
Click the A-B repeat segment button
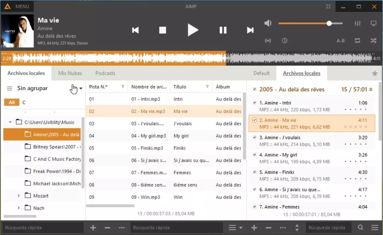pyautogui.click(x=340, y=41)
